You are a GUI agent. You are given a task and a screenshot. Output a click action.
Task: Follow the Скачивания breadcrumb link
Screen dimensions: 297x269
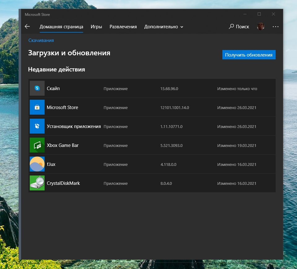click(x=41, y=40)
